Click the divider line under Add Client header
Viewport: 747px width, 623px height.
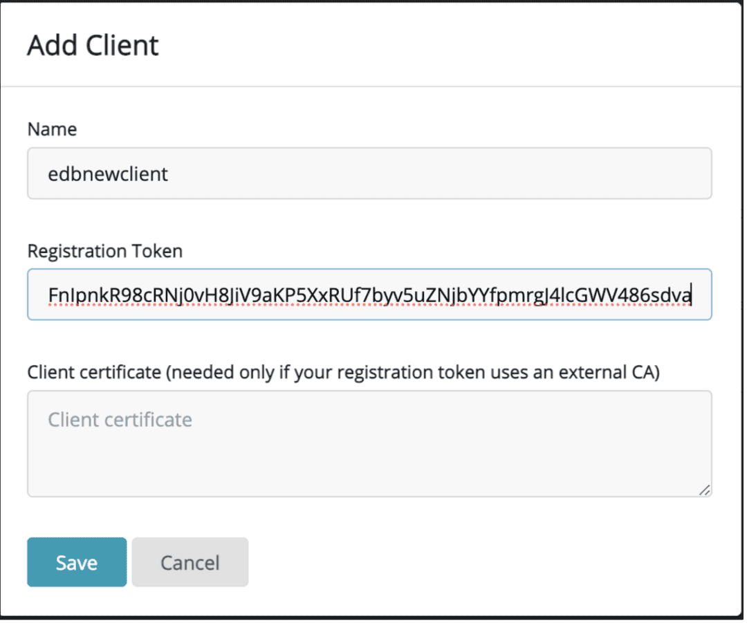tap(369, 86)
